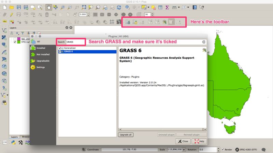
Task: Click the Add SpatiaLite Layer feather icon
Action: pos(4,52)
